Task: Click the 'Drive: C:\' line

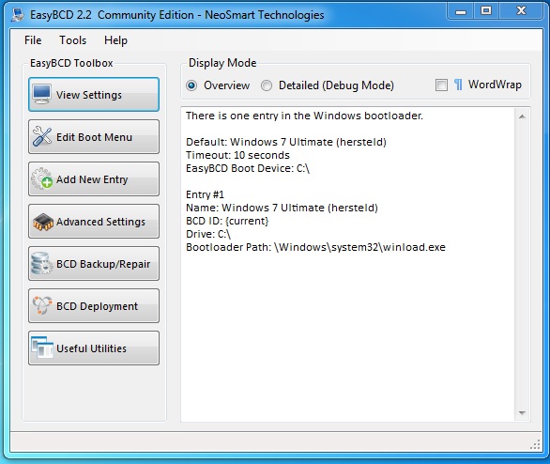Action: click(x=208, y=234)
